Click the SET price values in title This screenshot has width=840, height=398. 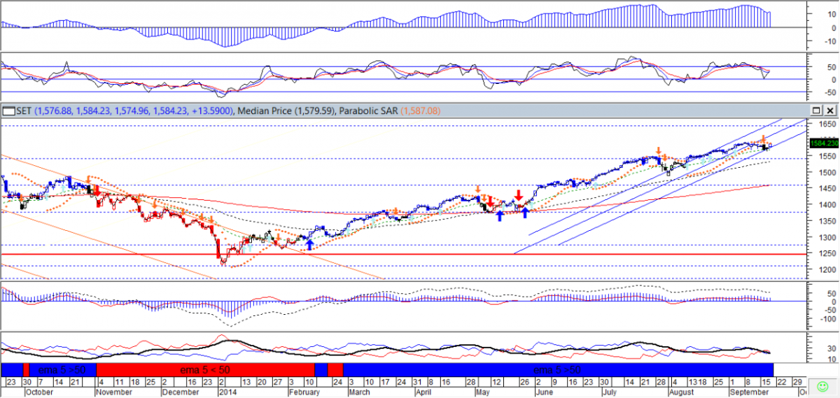(x=133, y=111)
